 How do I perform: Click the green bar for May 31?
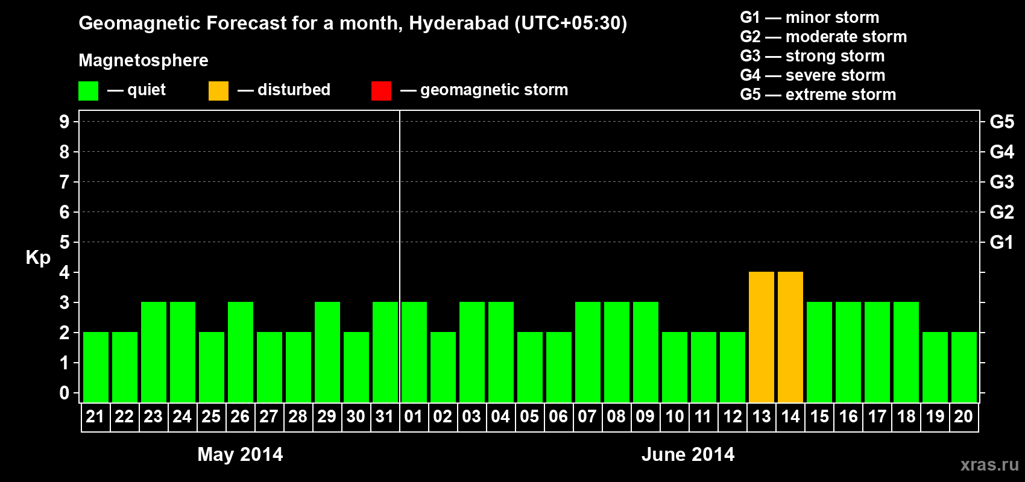pos(385,352)
